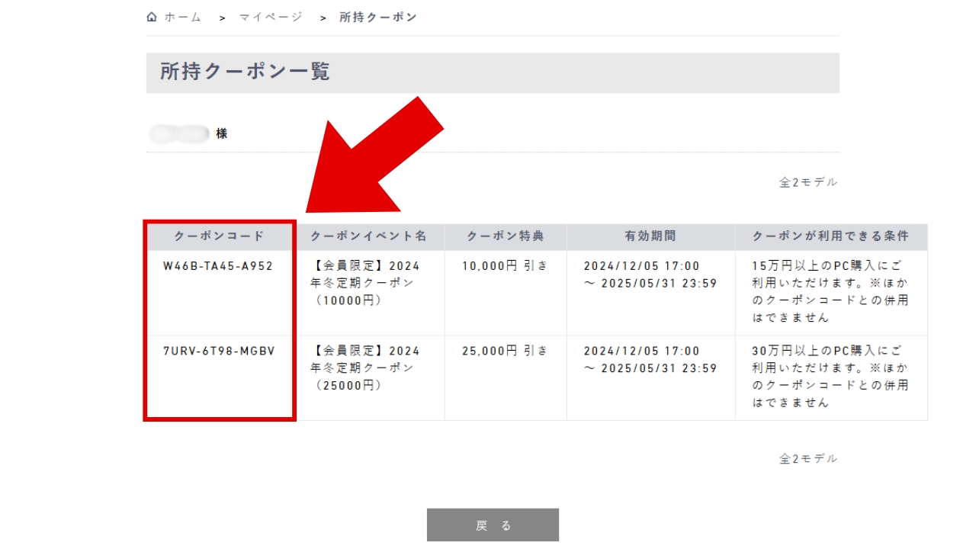976x549 pixels.
Task: Click the 10000円 winter coupon event name
Action: pyautogui.click(x=366, y=283)
